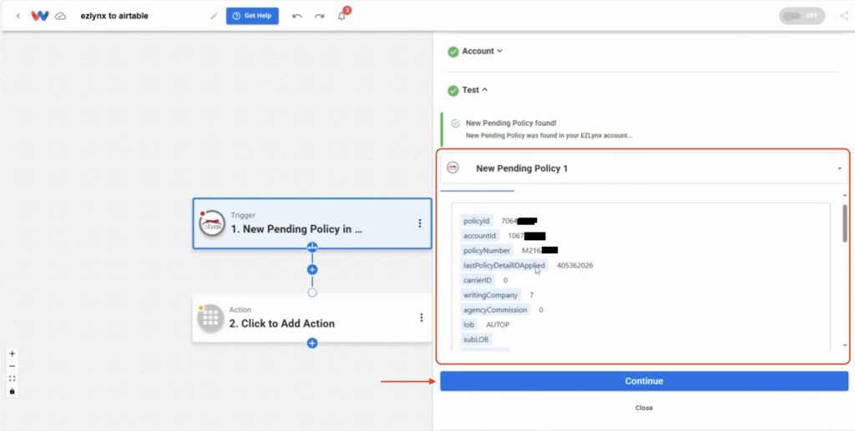The width and height of the screenshot is (855, 431).
Task: Redo the last change
Action: point(319,16)
